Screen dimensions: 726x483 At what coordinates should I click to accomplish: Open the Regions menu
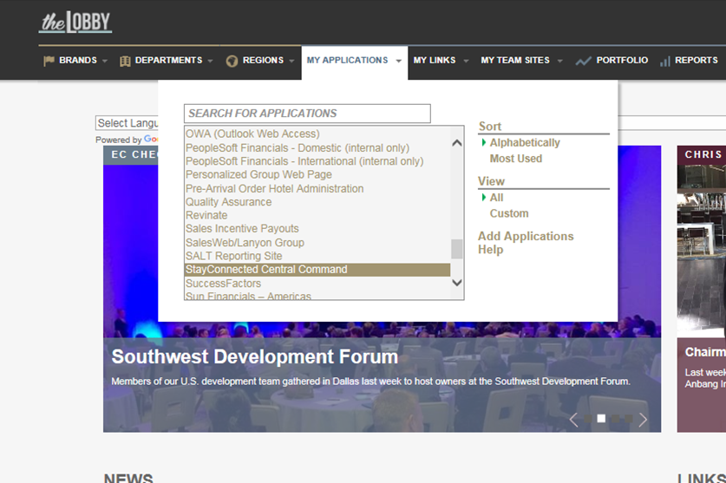click(x=263, y=60)
